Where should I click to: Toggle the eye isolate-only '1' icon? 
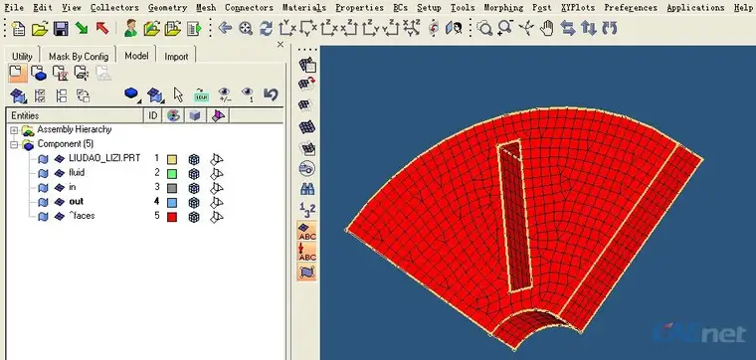(248, 94)
